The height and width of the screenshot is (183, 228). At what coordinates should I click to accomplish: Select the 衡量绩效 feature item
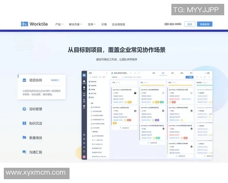pos(32,138)
